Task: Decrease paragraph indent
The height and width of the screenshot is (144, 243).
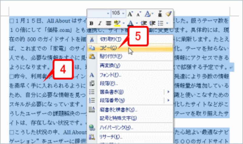Action: (144, 23)
